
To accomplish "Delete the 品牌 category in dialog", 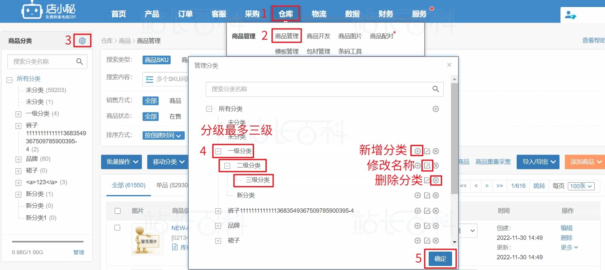I will tap(436, 226).
